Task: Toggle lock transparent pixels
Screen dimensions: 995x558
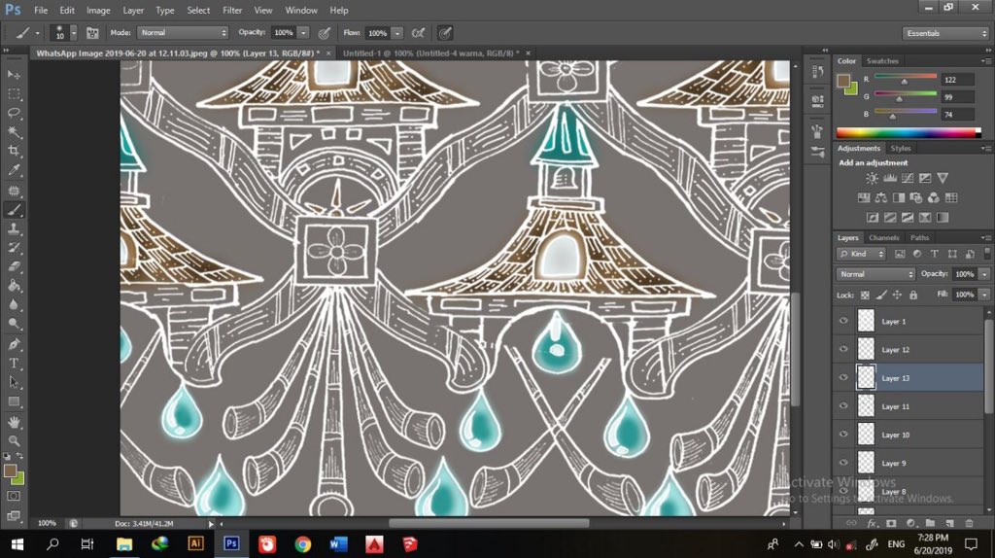Action: coord(865,296)
